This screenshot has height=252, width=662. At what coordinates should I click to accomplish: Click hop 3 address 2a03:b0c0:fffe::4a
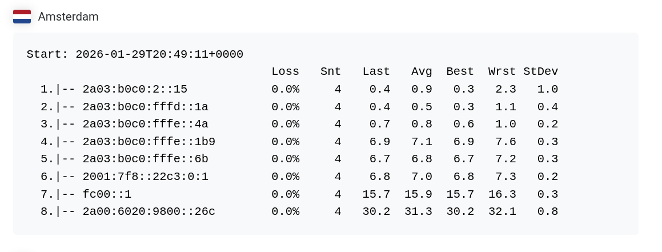(146, 124)
